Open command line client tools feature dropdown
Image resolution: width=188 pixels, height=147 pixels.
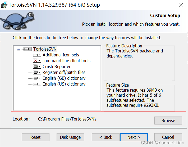point(37,61)
